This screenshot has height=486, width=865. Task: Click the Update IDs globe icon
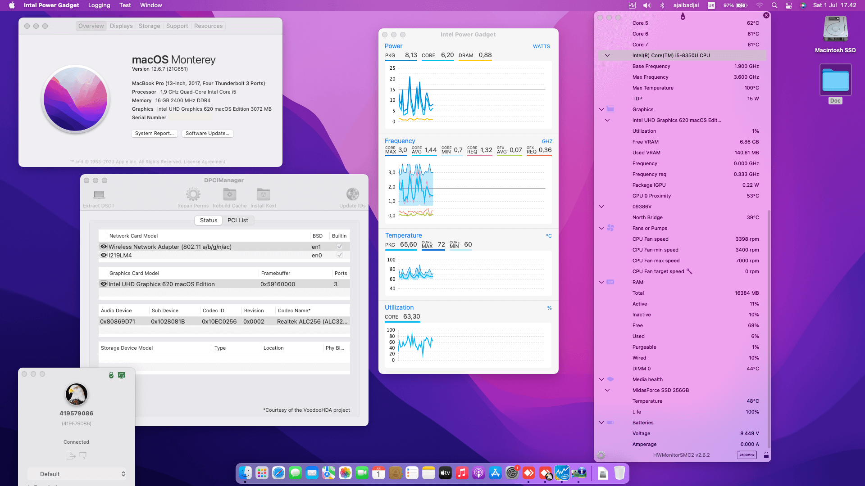353,194
